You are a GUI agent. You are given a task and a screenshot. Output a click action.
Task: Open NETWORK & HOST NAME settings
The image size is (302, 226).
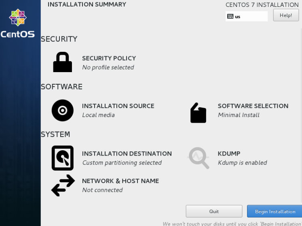pos(120,181)
